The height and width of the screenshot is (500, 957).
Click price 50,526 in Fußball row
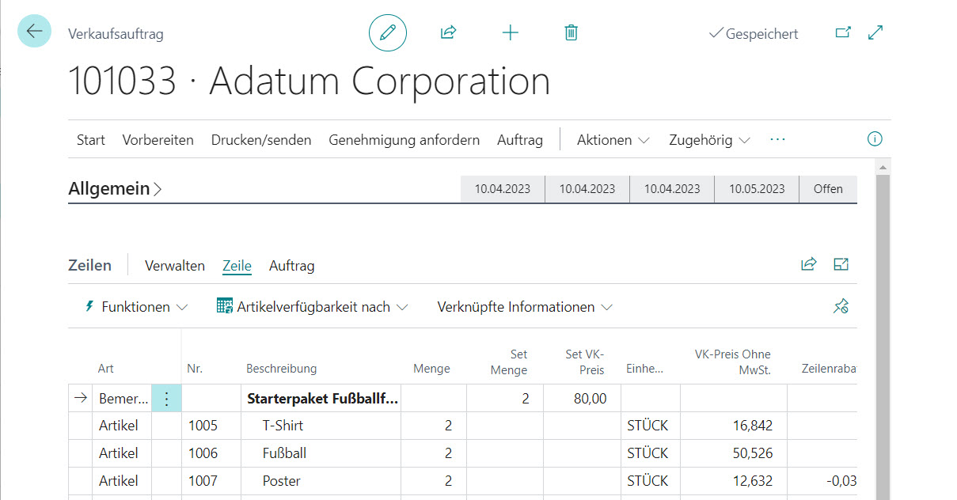point(734,453)
